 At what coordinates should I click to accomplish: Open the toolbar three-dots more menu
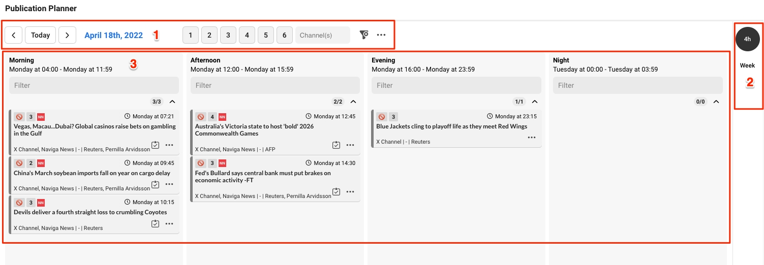[381, 35]
